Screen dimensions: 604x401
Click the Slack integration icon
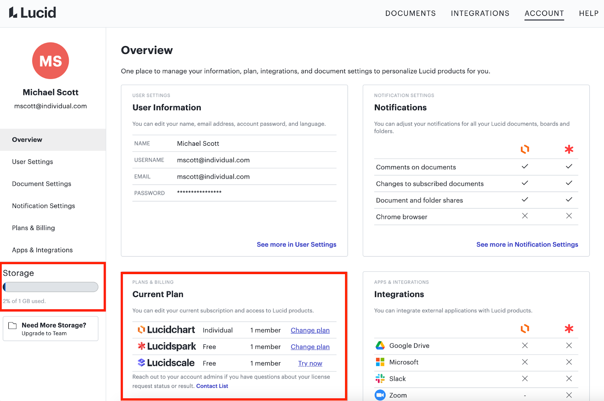379,378
